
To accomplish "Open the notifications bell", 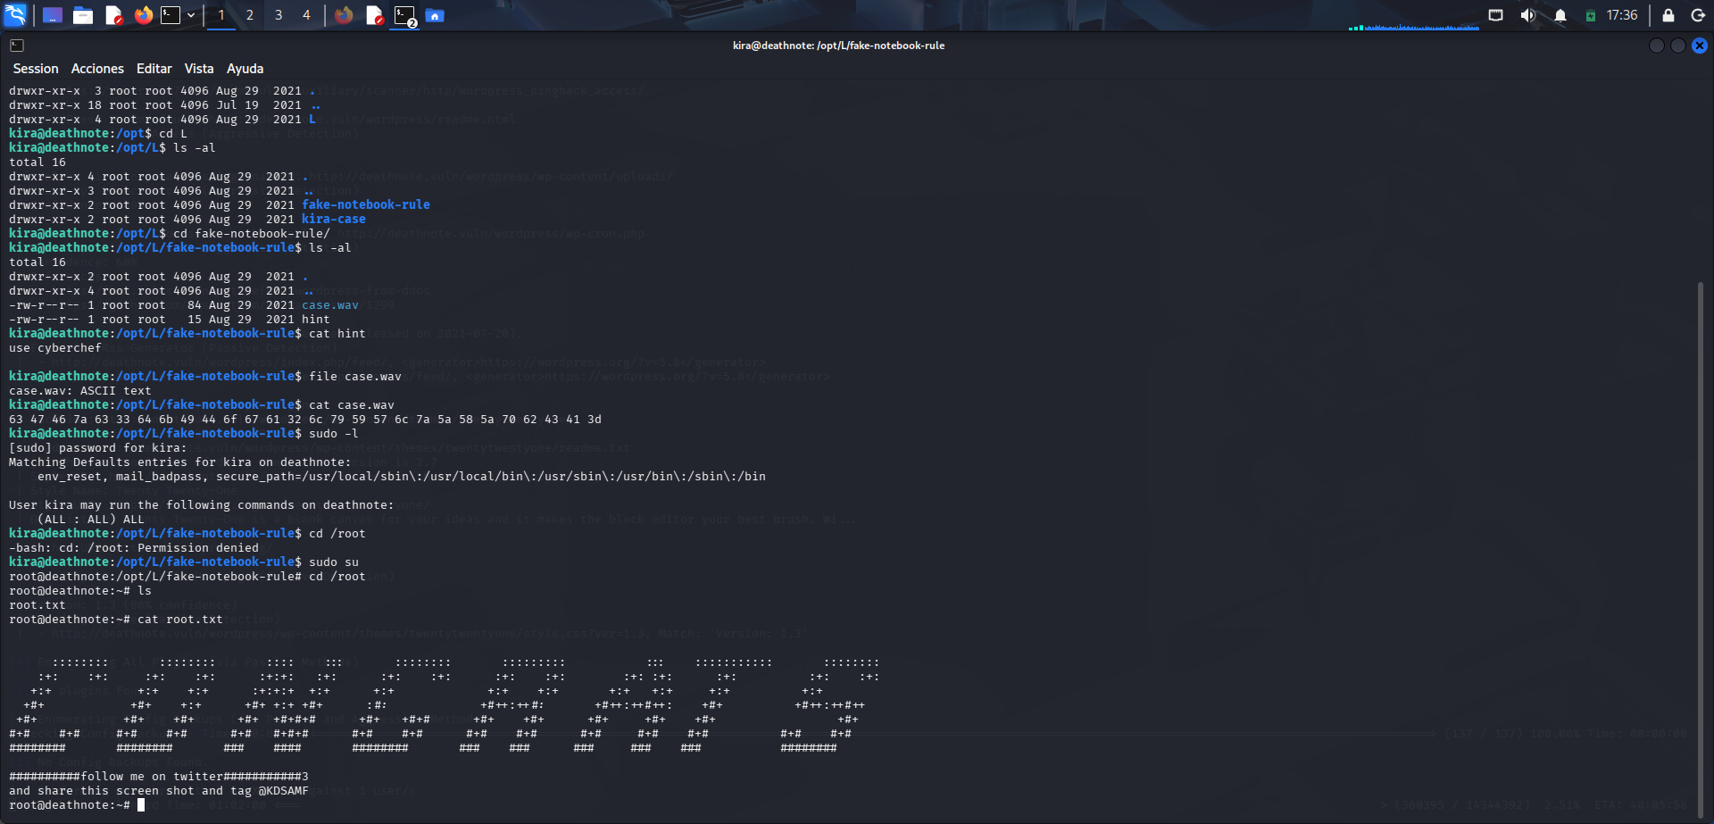I will point(1560,15).
